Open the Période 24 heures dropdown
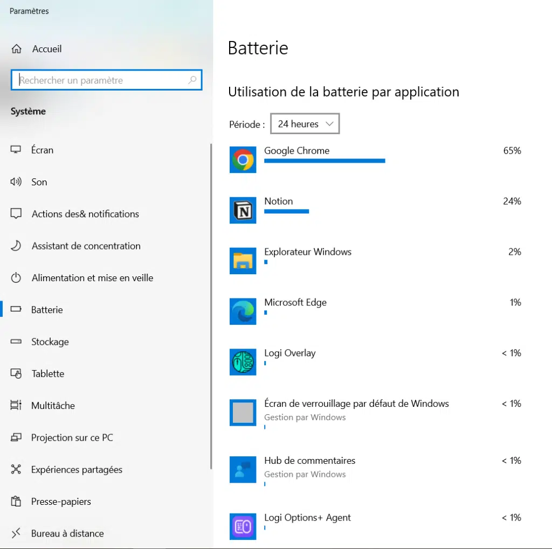The image size is (552, 549). 305,123
